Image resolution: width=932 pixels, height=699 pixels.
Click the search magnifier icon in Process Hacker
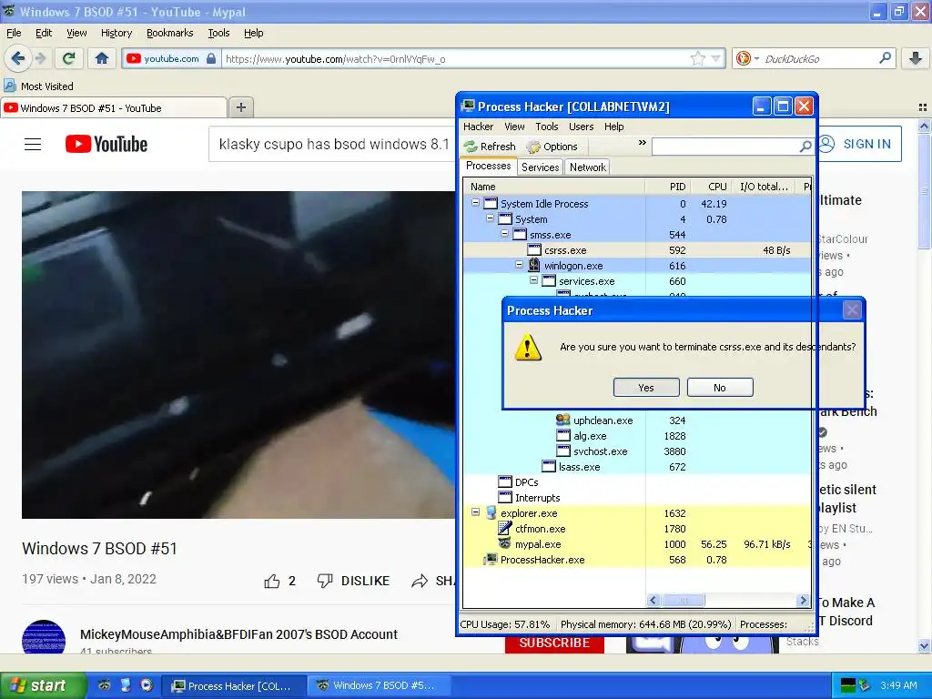click(x=805, y=147)
